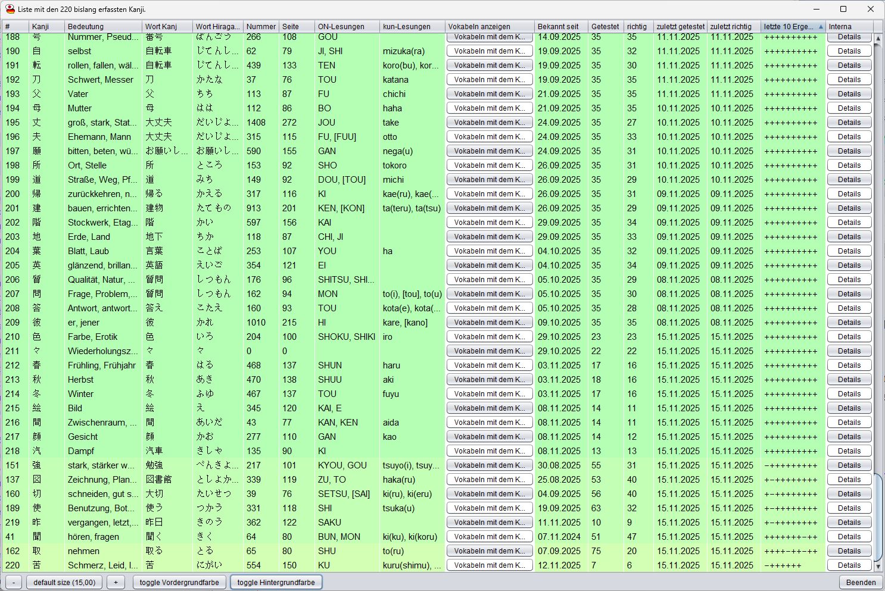Click the scrollbar down arrow
This screenshot has width=885, height=591.
pyautogui.click(x=878, y=567)
